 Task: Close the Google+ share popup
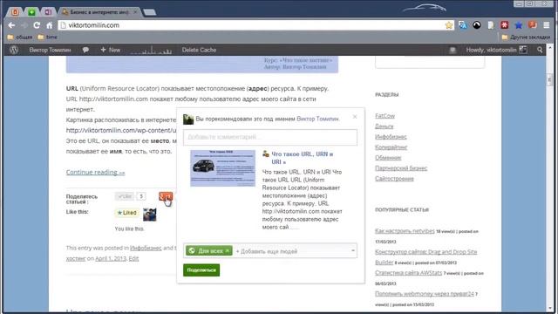pyautogui.click(x=355, y=117)
